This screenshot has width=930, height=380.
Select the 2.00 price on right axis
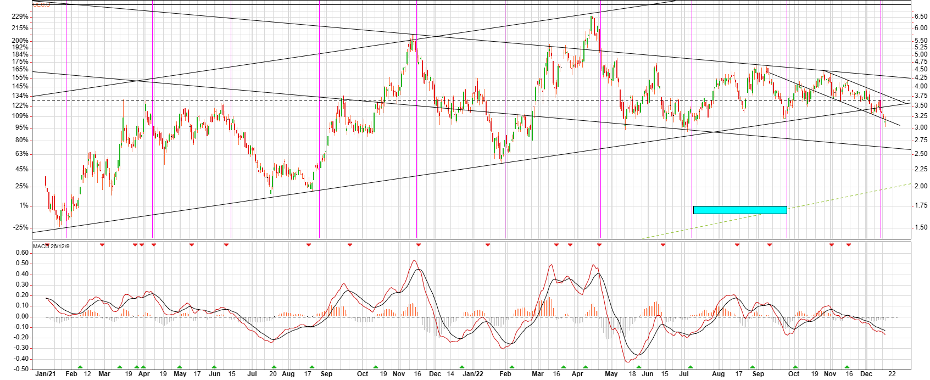920,186
